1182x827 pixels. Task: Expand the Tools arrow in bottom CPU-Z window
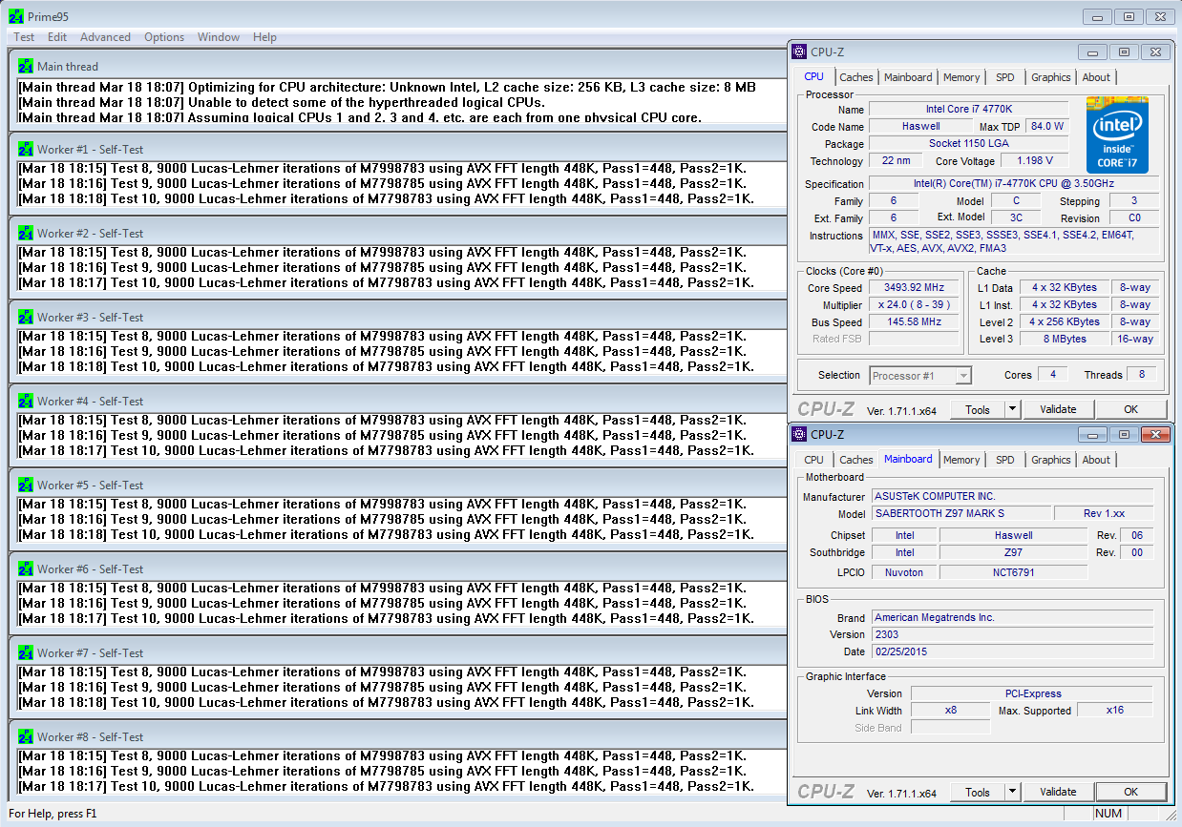click(x=1012, y=792)
